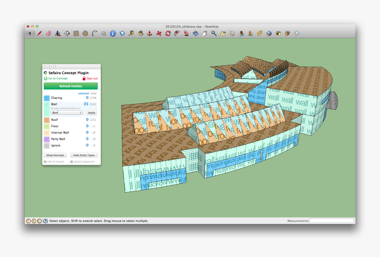Activate the Pan hand tool

(205, 33)
